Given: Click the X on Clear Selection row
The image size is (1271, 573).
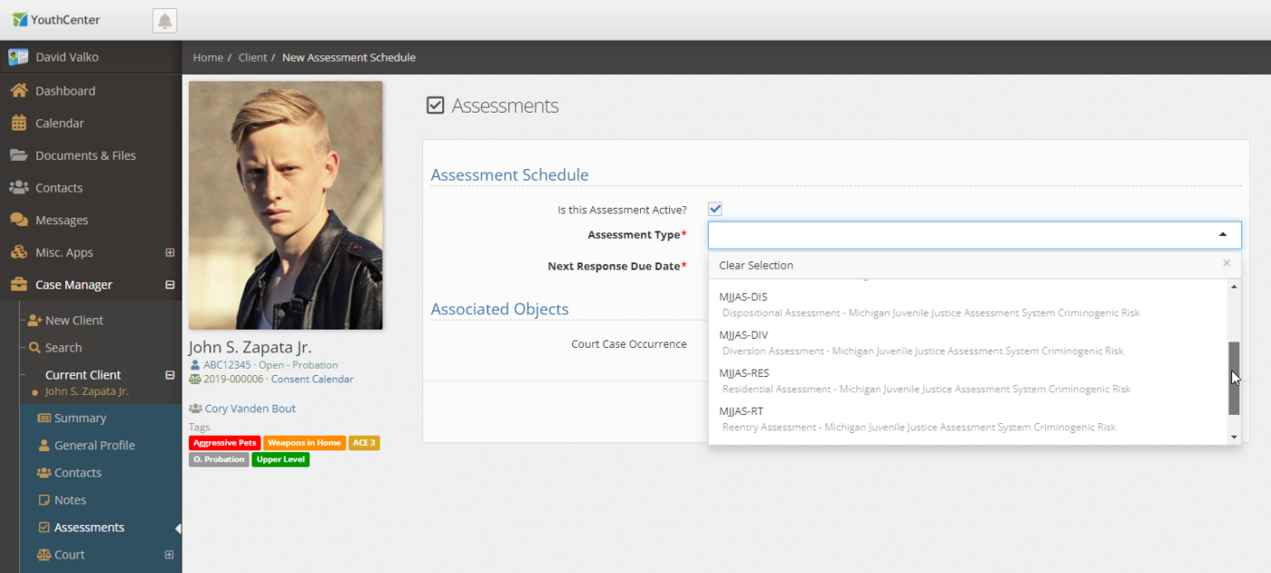Looking at the screenshot, I should tap(1227, 263).
